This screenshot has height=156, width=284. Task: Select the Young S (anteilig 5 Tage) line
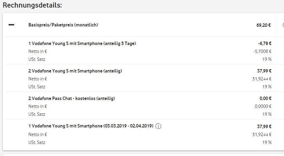(84, 44)
